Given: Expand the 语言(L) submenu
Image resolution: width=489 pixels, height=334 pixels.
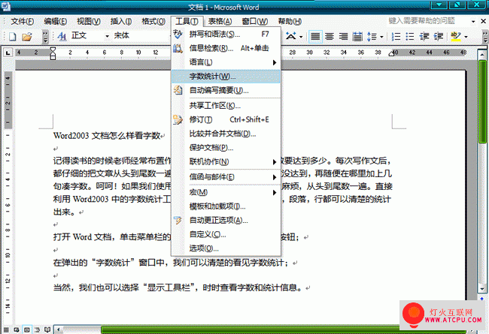Looking at the screenshot, I should pyautogui.click(x=226, y=62).
